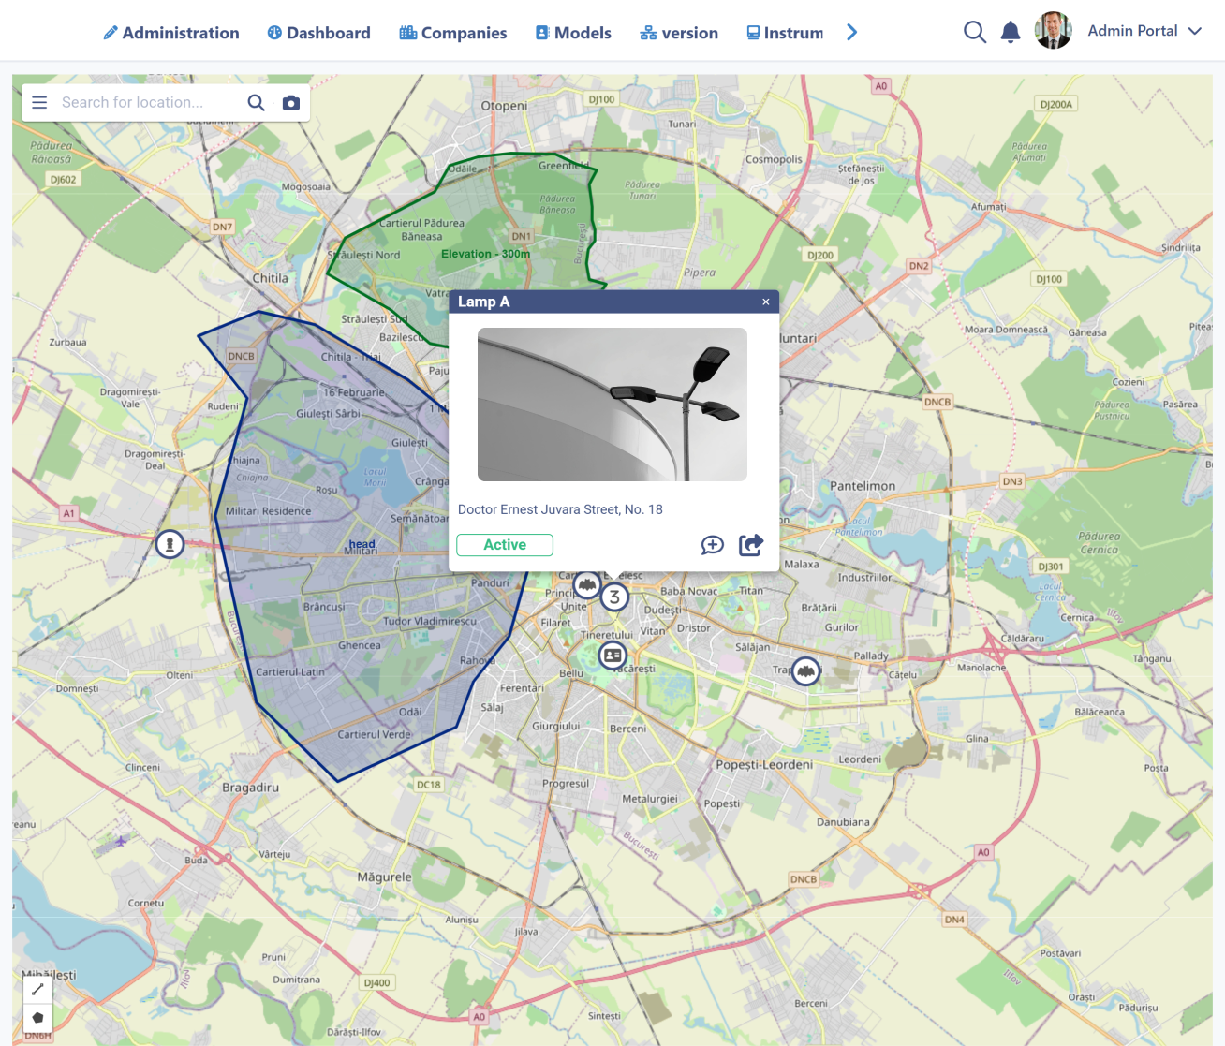Image resolution: width=1225 pixels, height=1046 pixels.
Task: Select the bat marker near Trapezului
Action: pyautogui.click(x=806, y=670)
